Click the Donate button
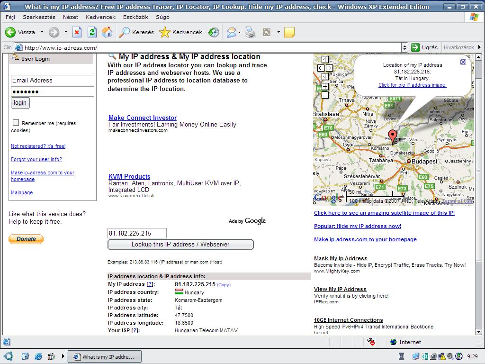This screenshot has height=364, width=485. [26, 239]
